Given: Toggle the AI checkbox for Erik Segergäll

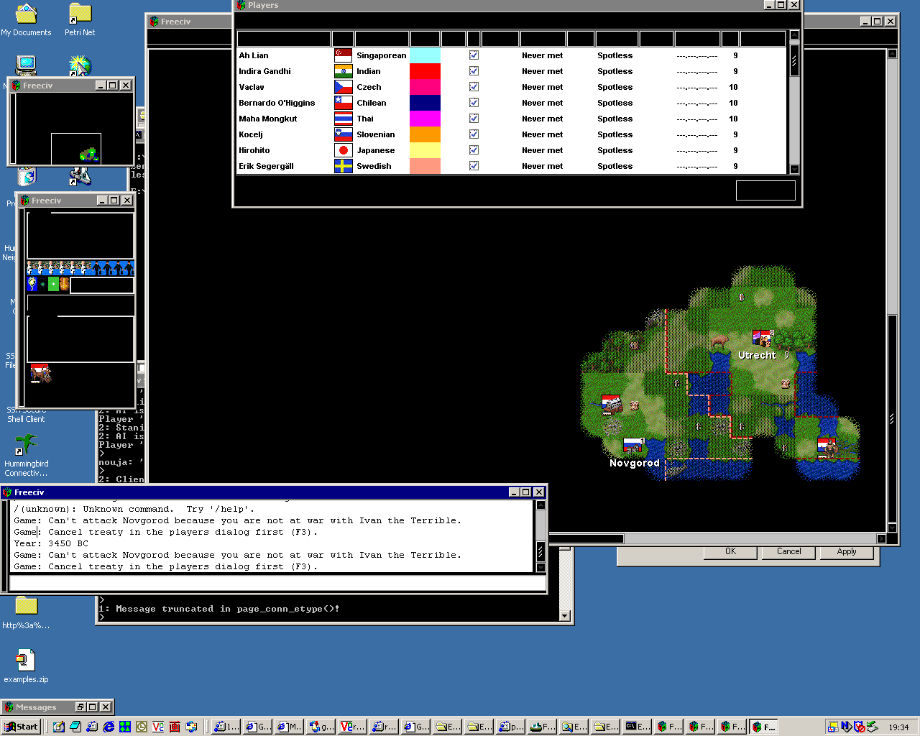Looking at the screenshot, I should click(474, 166).
